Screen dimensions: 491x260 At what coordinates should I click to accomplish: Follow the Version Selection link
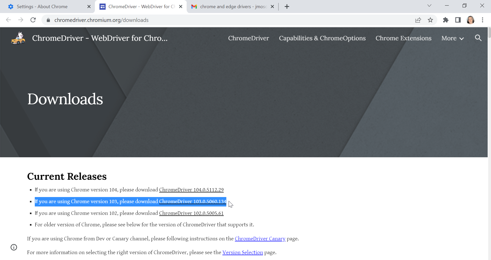tap(243, 252)
